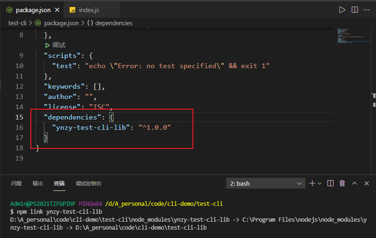Split the editor to the right
The image size is (376, 238).
[x=355, y=10]
